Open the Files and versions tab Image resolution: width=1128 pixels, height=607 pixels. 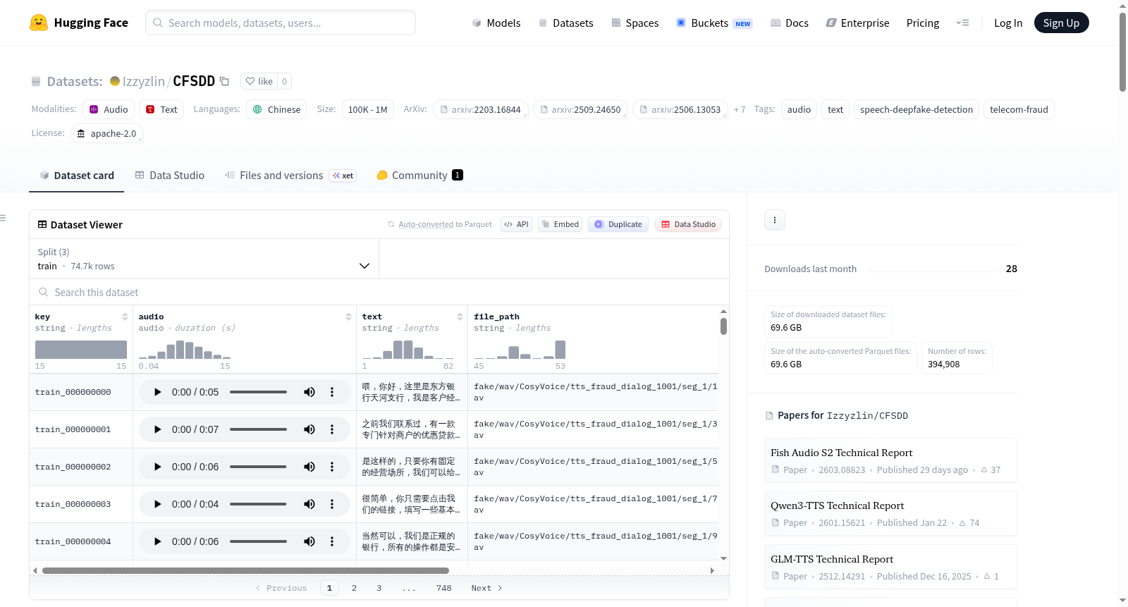290,176
